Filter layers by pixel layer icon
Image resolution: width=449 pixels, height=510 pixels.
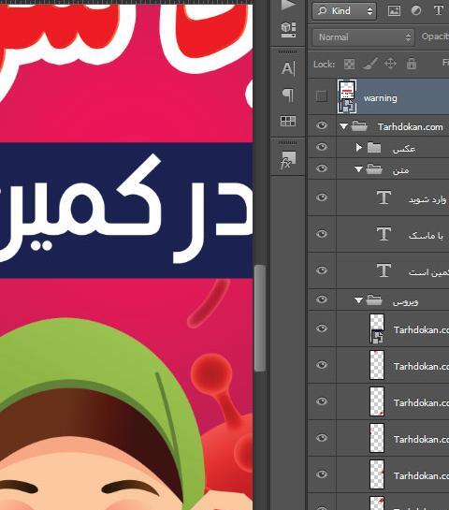(x=394, y=10)
